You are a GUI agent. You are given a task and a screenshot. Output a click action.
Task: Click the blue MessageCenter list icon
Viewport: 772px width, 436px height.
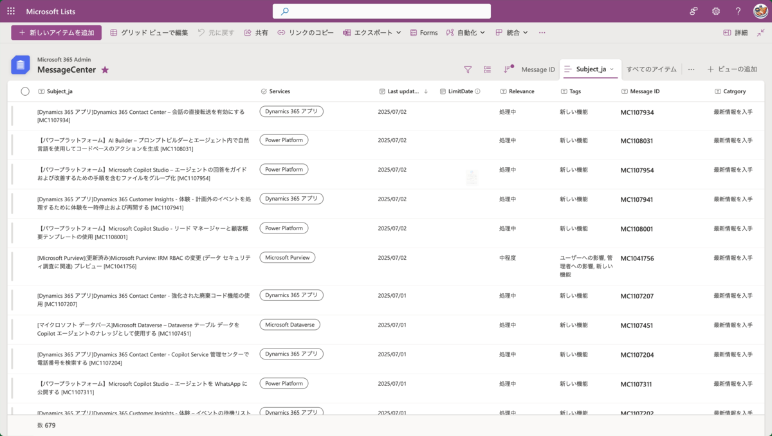(21, 65)
